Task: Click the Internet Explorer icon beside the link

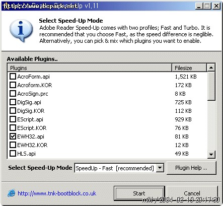Action: [12, 193]
